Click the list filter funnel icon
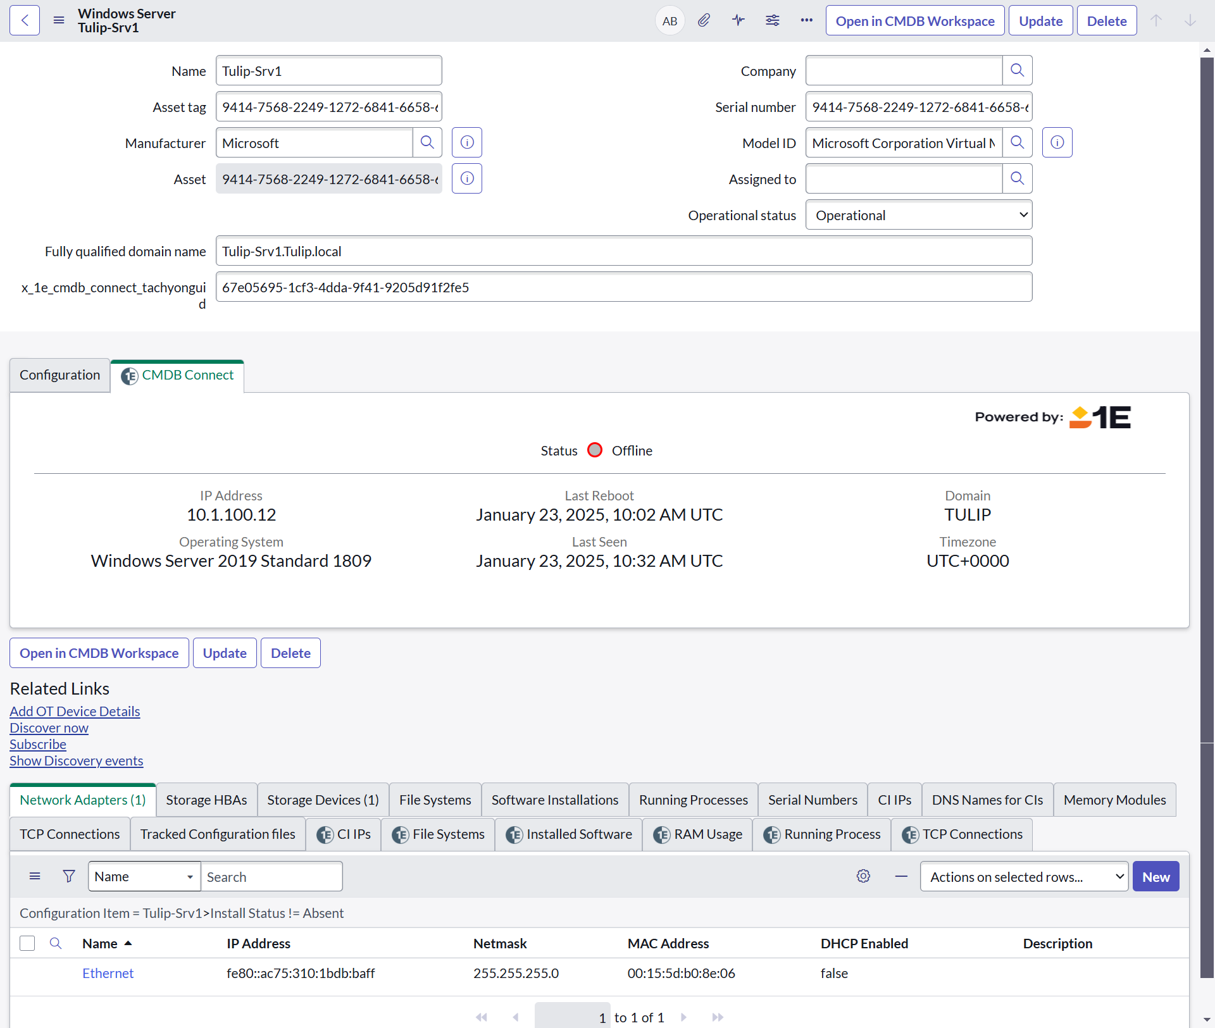 69,876
